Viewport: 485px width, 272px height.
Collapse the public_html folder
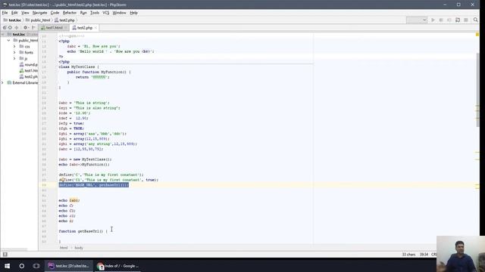[x=8, y=40]
